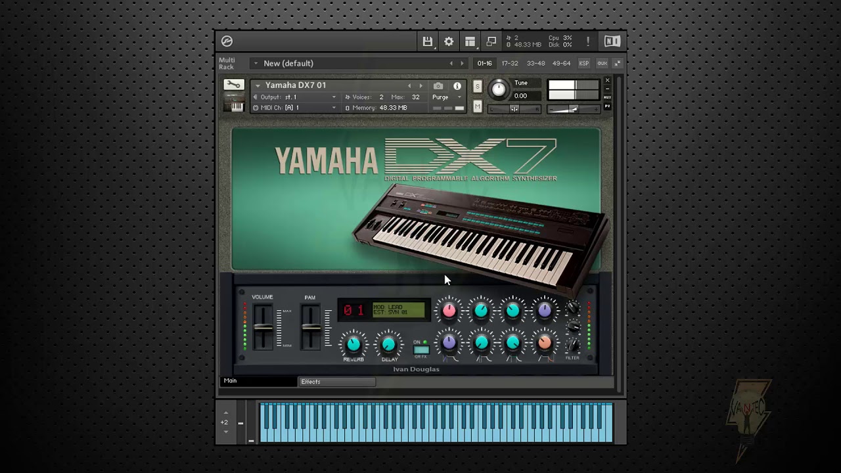Click the bottom black FILTER knob
The height and width of the screenshot is (473, 841).
coord(574,345)
